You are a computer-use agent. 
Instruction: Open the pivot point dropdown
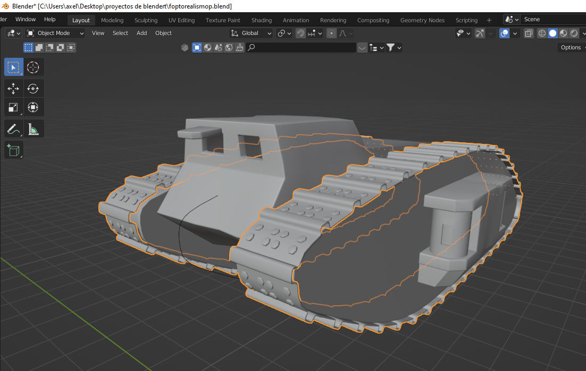284,33
